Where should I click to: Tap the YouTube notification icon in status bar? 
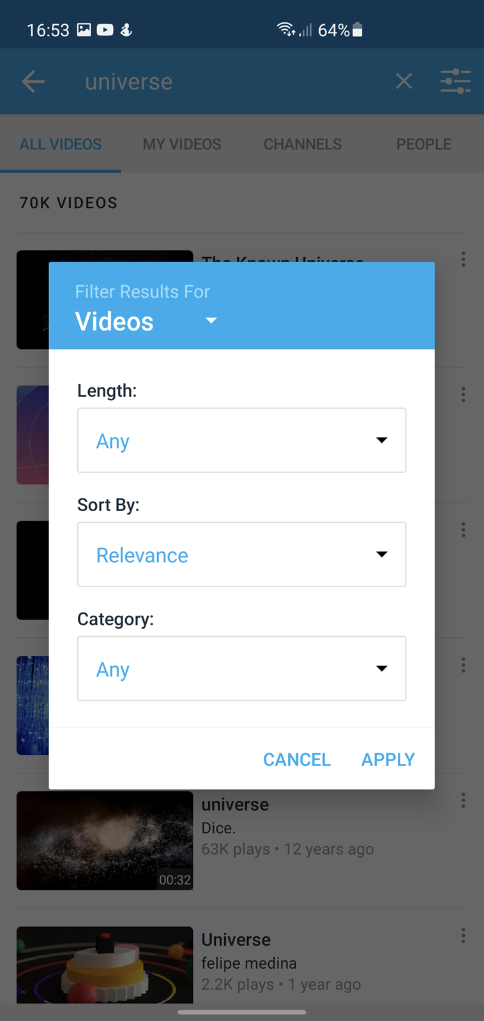pyautogui.click(x=105, y=29)
